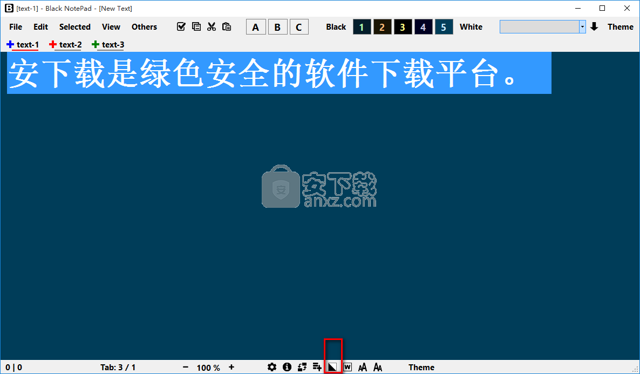640x374 pixels.
Task: Click the down arrow beside the combo box
Action: tap(594, 27)
